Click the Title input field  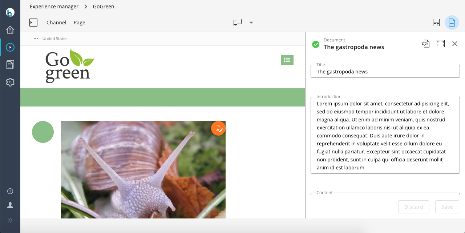tap(385, 72)
